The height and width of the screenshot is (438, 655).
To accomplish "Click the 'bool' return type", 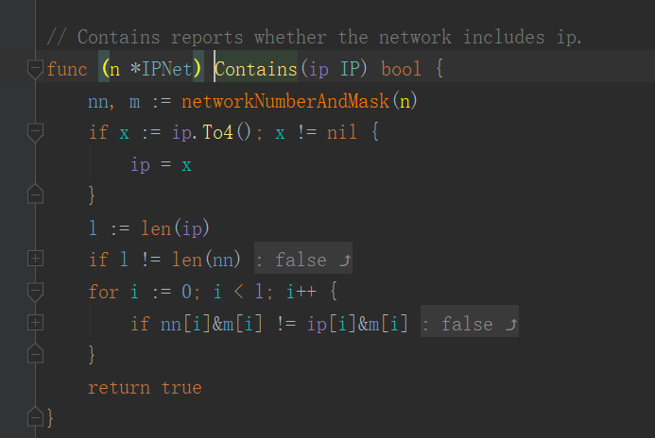I will click(x=401, y=69).
